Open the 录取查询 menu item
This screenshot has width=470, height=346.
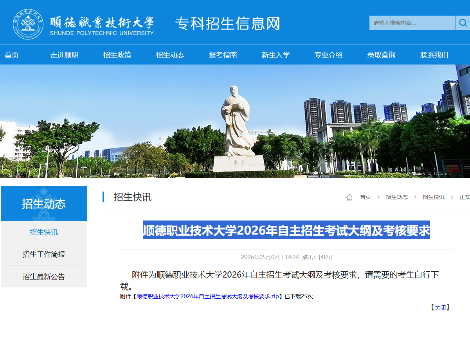pyautogui.click(x=382, y=55)
